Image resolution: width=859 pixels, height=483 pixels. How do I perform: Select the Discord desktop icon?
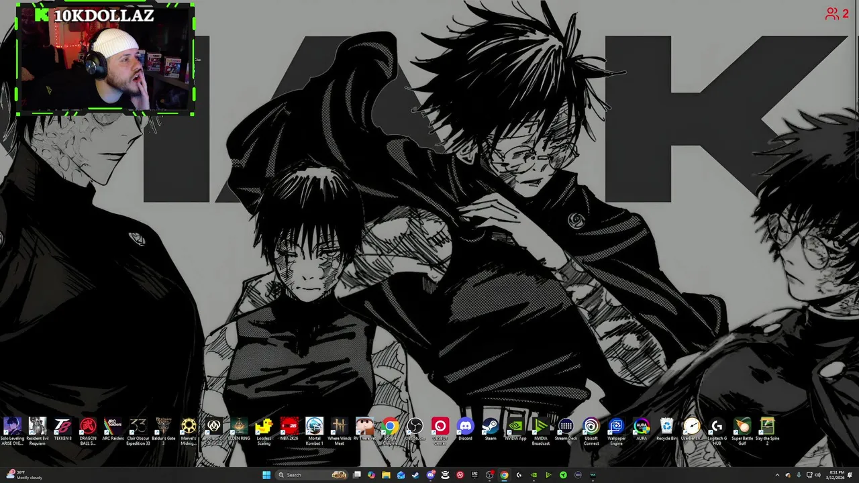tap(465, 430)
